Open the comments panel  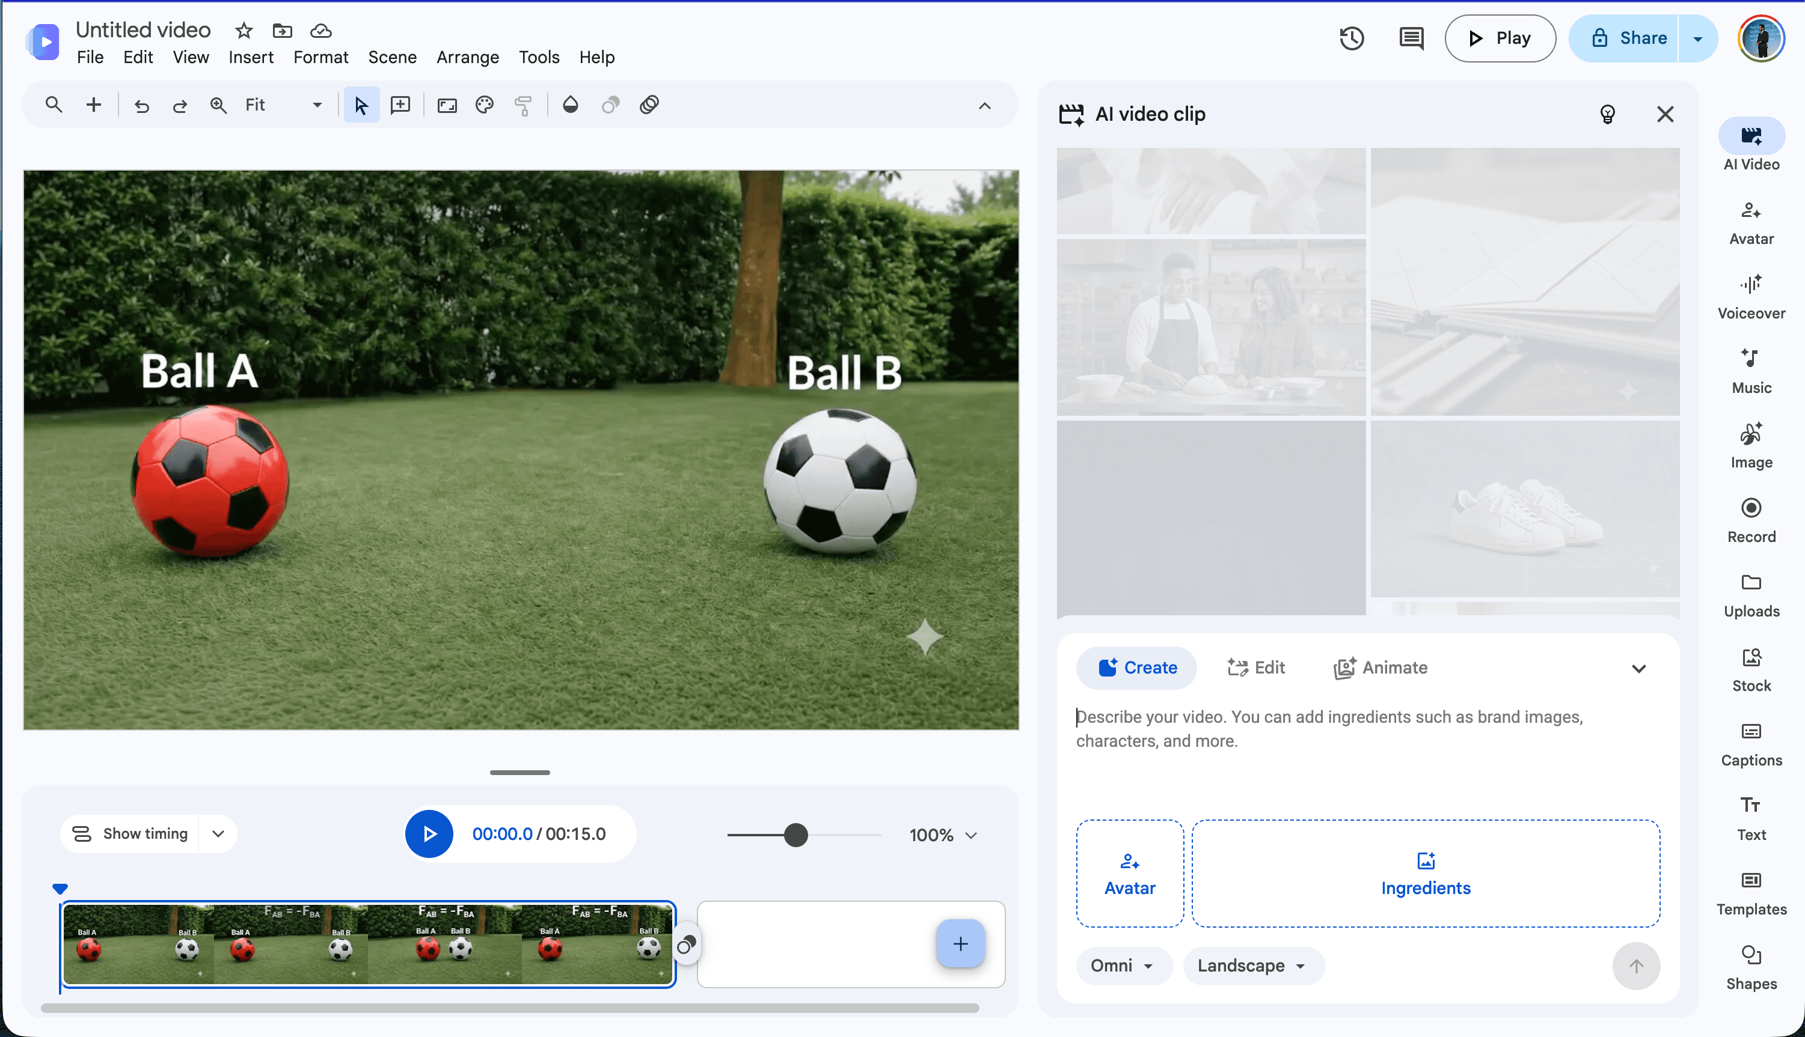(x=1411, y=38)
